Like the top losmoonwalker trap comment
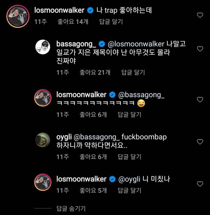The width and height of the screenshot is (210, 215). point(200,15)
